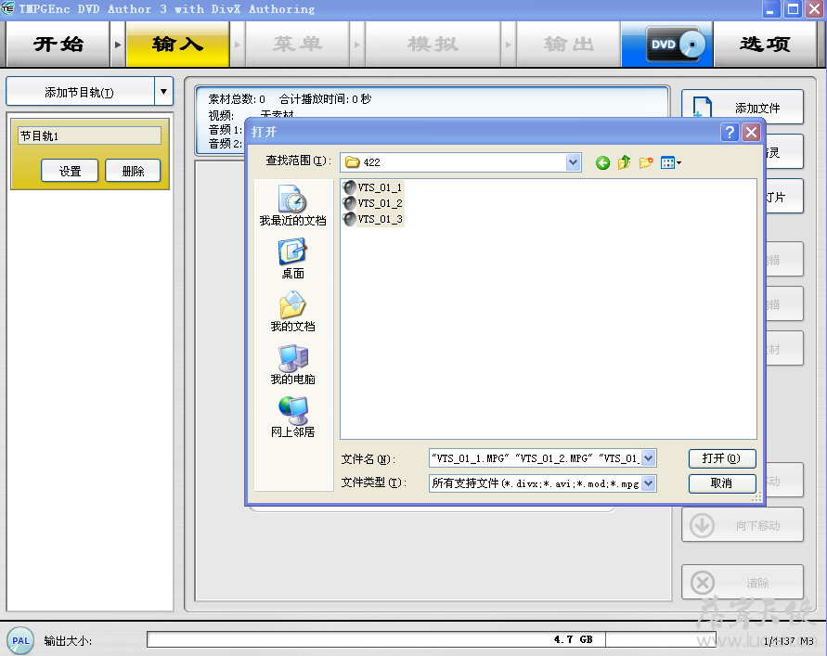Open My Recent Documents (我最近的文档)

pyautogui.click(x=292, y=206)
